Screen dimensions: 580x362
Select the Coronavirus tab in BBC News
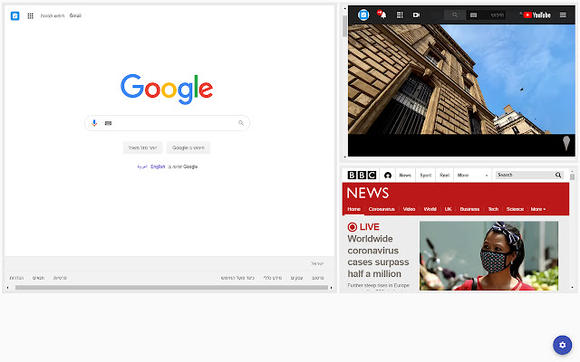[x=382, y=209]
